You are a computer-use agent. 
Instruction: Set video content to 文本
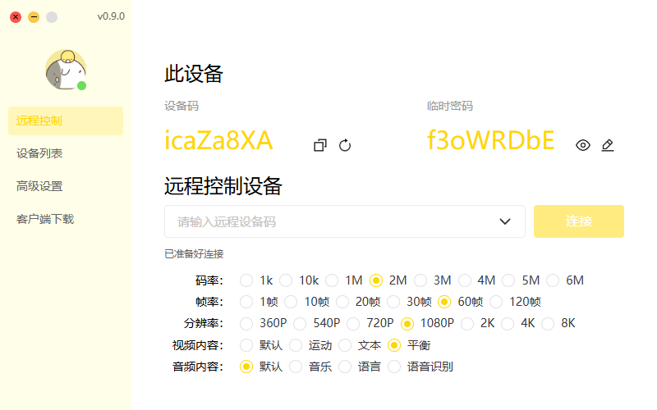[345, 345]
